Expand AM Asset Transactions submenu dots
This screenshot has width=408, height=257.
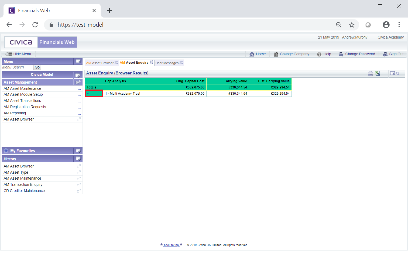(80, 102)
